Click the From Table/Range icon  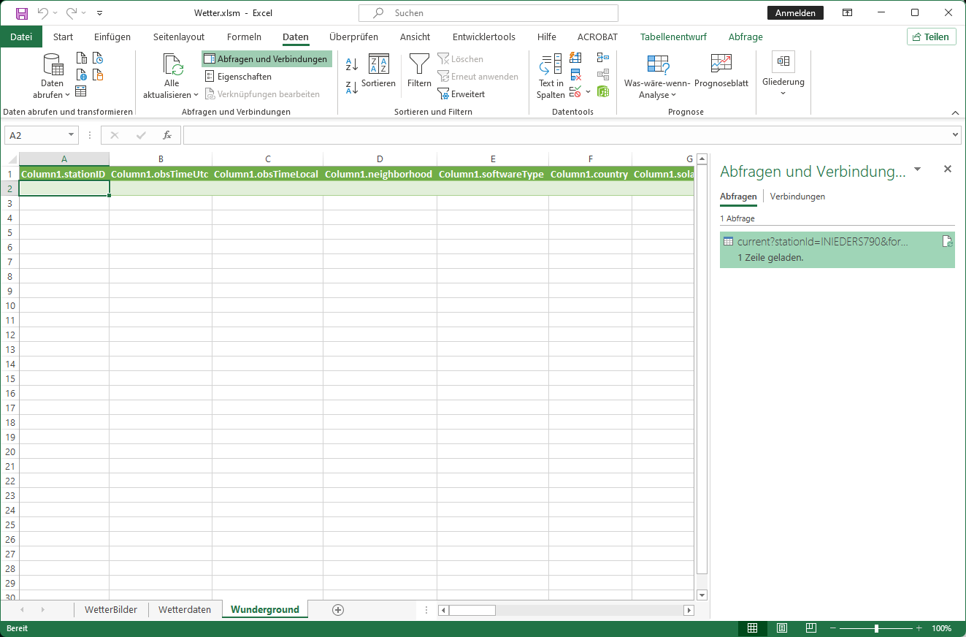[81, 91]
